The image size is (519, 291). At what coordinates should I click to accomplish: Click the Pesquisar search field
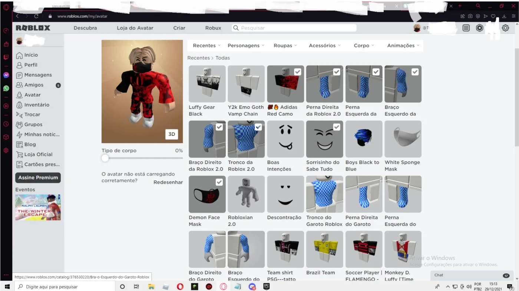pyautogui.click(x=294, y=28)
